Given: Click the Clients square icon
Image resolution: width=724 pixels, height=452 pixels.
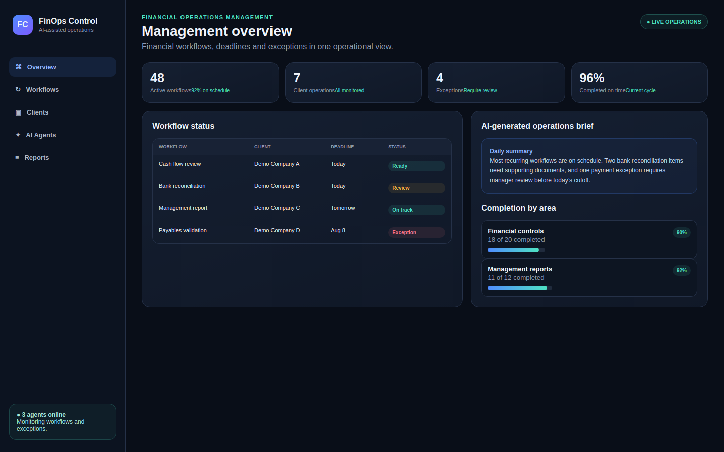Looking at the screenshot, I should pos(18,112).
